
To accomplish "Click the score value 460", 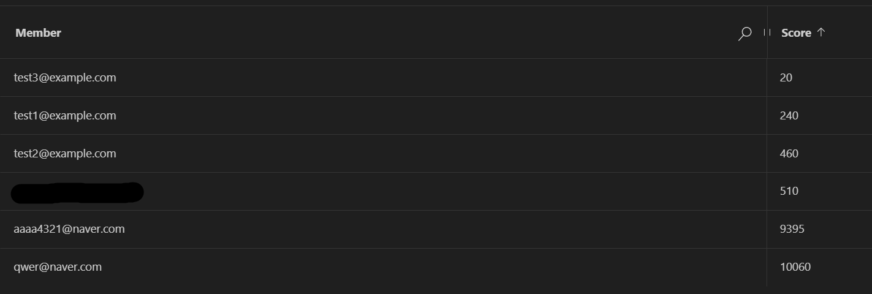I will tap(789, 154).
